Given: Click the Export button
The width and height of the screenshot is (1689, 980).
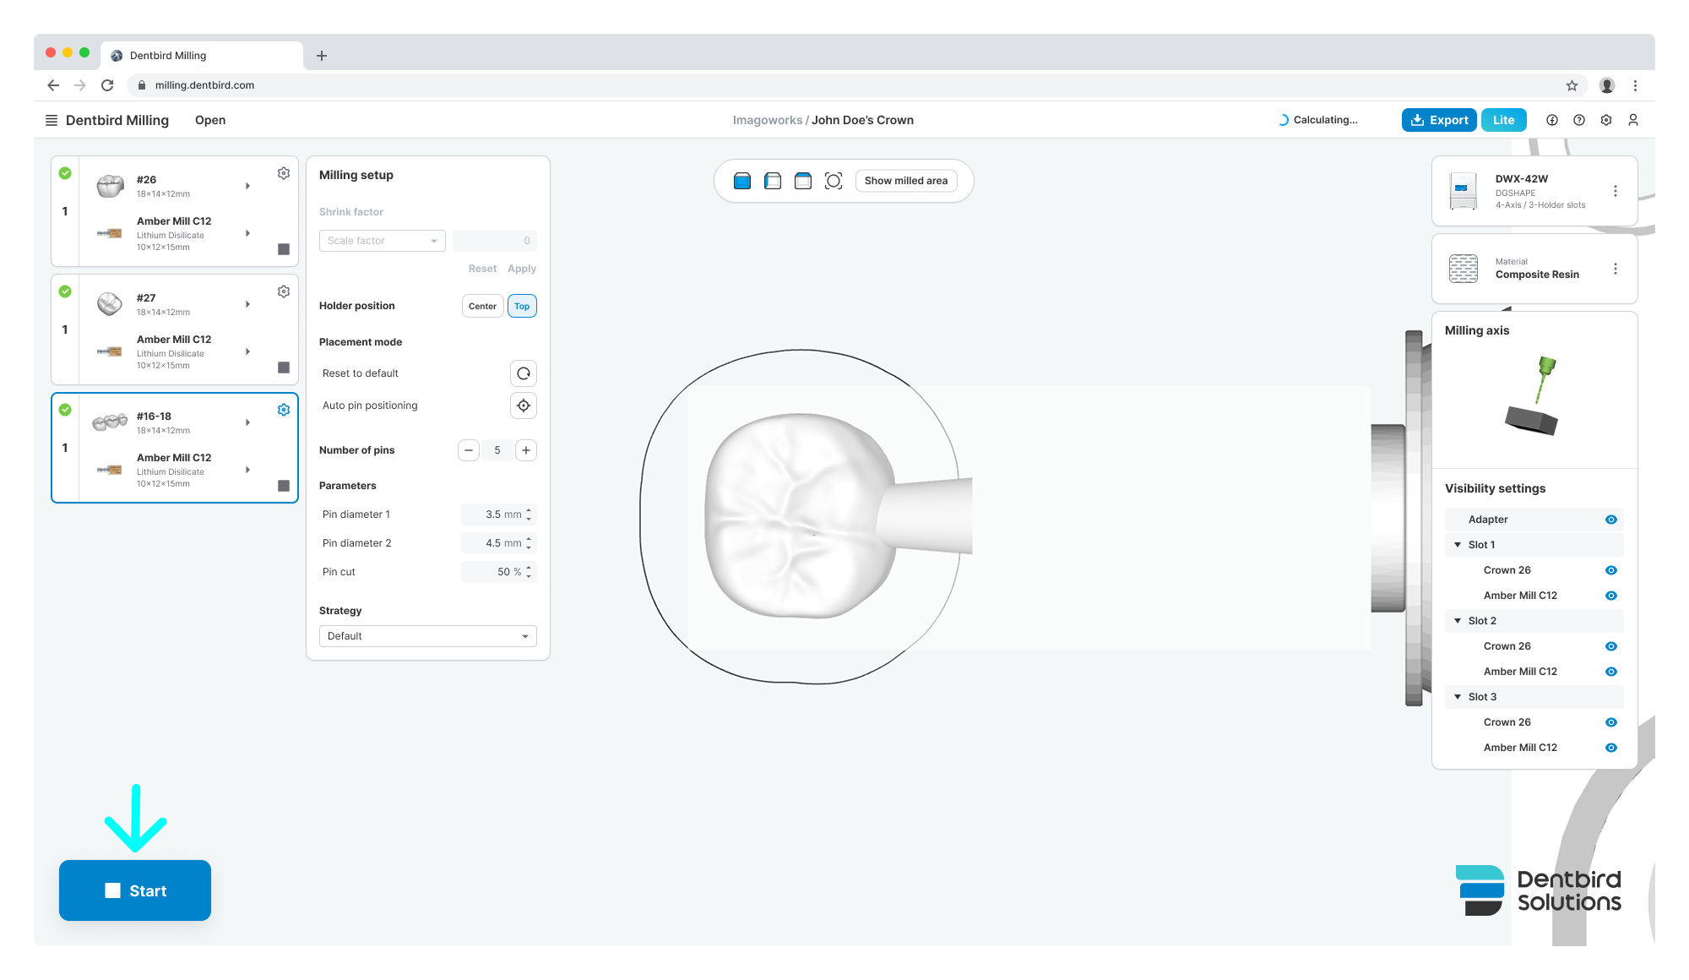Looking at the screenshot, I should 1439,120.
